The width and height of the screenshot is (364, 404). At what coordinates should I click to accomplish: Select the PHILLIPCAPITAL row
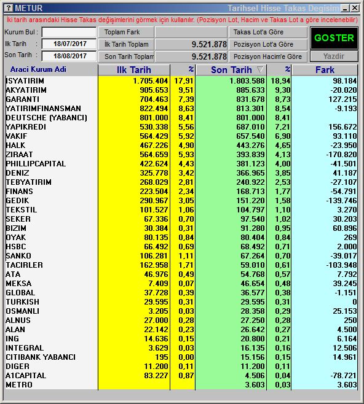(181, 164)
